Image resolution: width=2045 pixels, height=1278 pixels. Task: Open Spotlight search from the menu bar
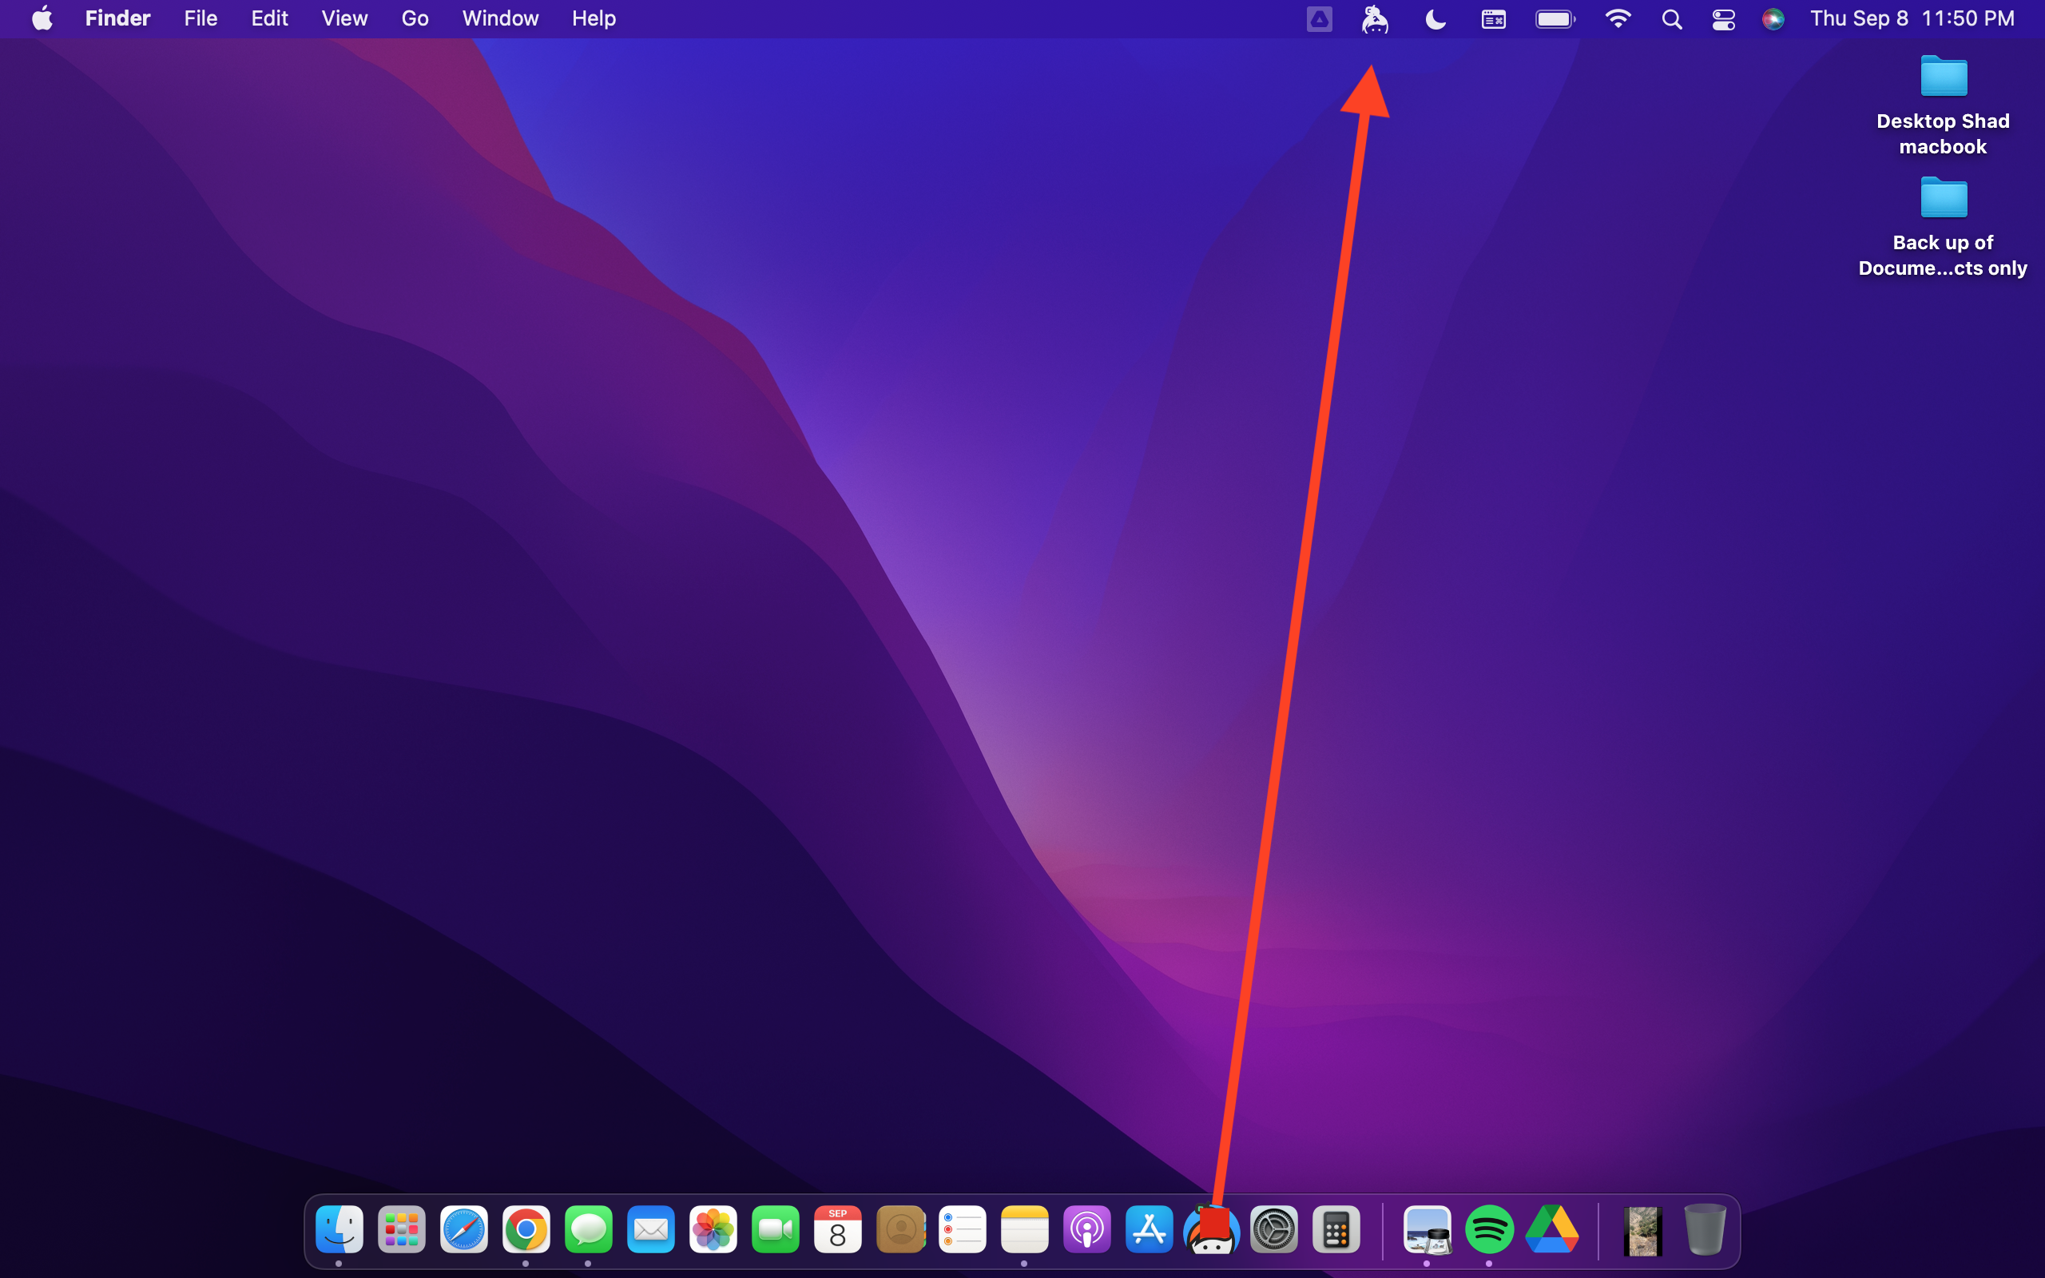[x=1670, y=18]
